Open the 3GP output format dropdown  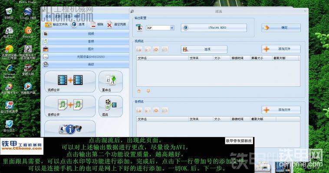click(x=172, y=28)
